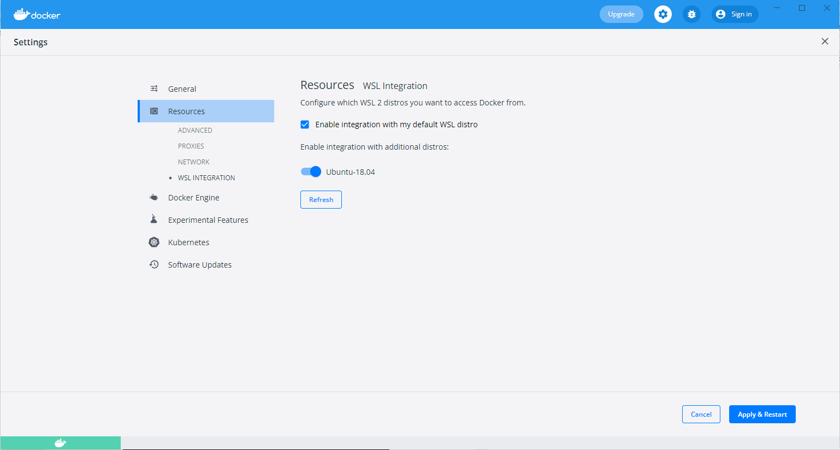The height and width of the screenshot is (450, 840).
Task: Refresh the WSL distro list
Action: [321, 199]
